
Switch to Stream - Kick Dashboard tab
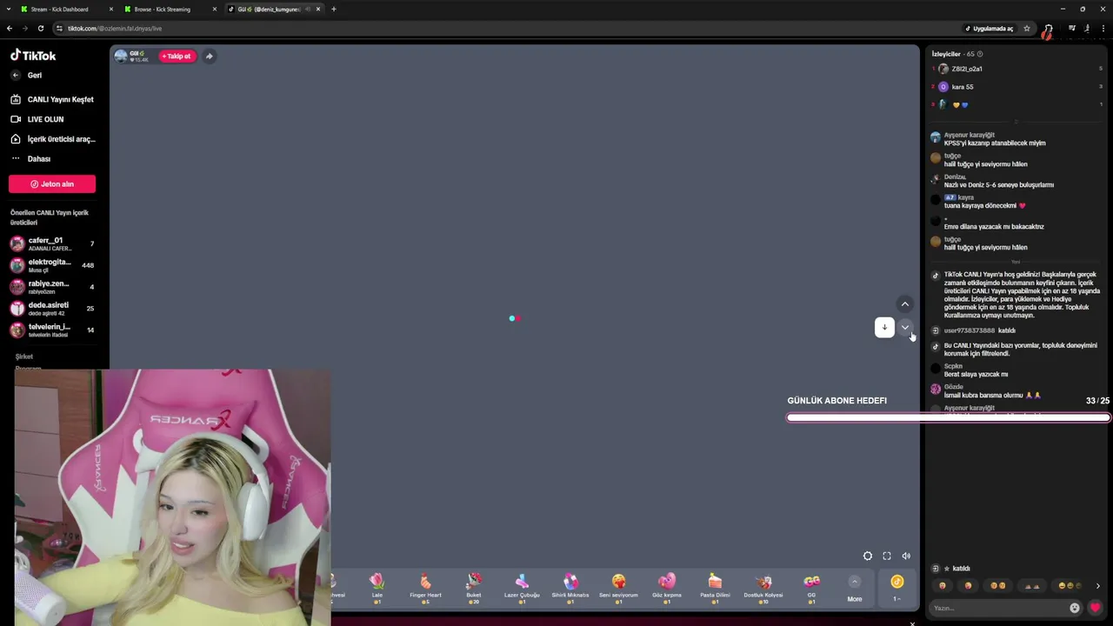coord(59,9)
